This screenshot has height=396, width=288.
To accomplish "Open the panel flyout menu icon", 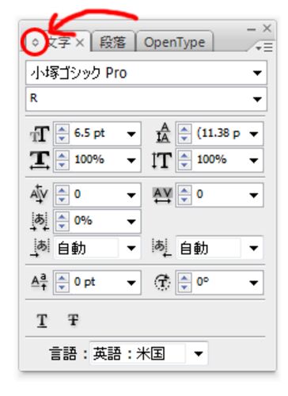I will (x=264, y=48).
